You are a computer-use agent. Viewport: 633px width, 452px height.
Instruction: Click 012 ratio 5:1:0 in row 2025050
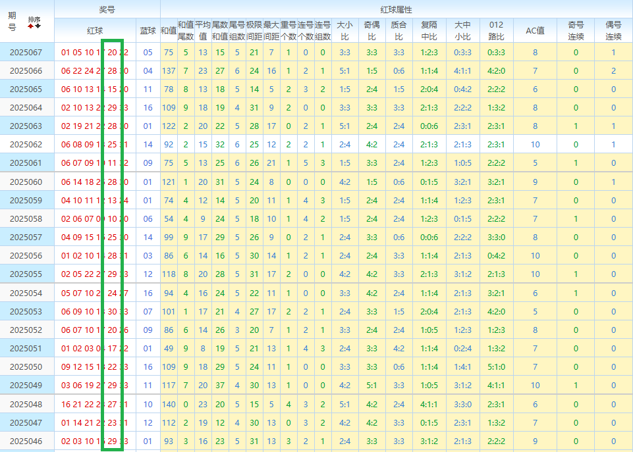tap(496, 367)
